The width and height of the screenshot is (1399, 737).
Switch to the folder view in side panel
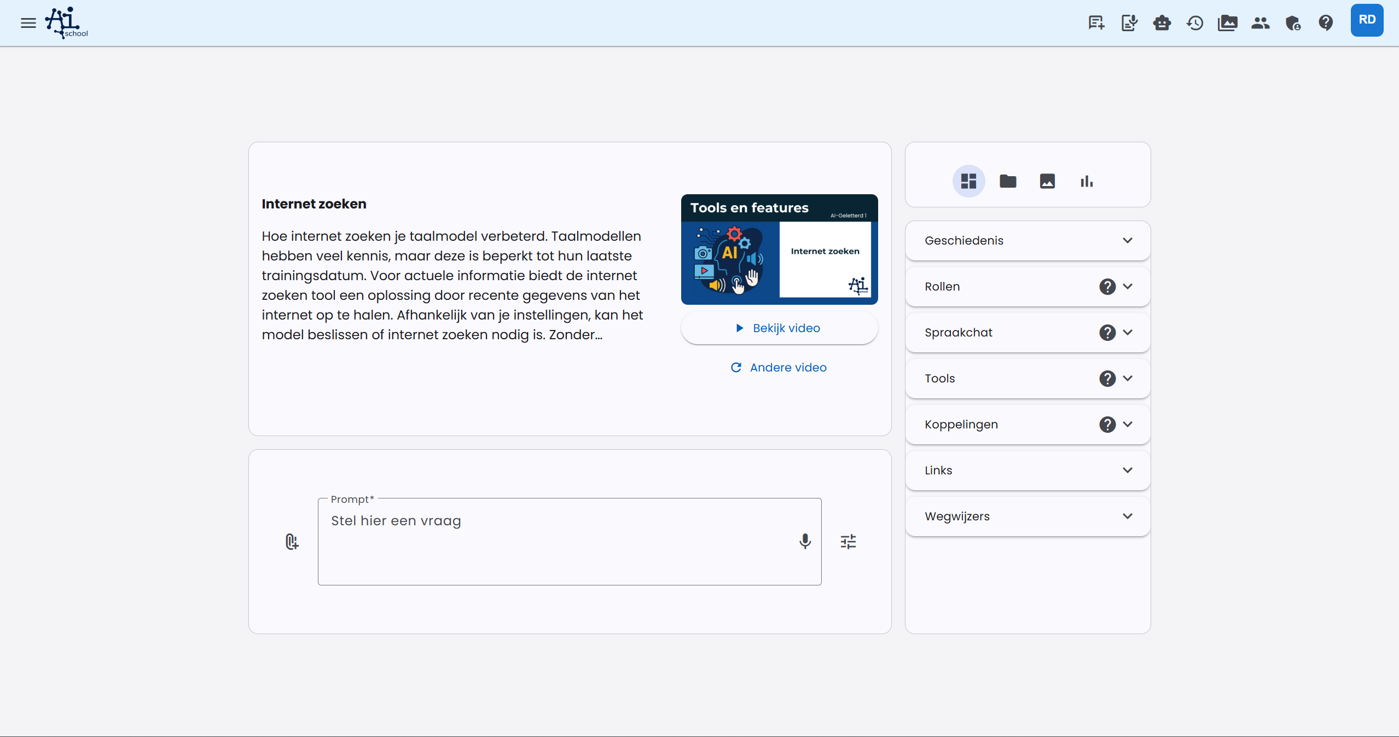1007,181
